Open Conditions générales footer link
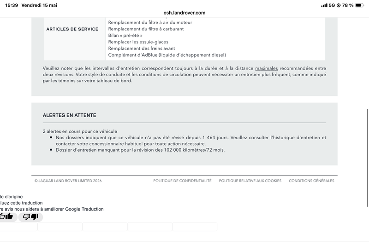The width and height of the screenshot is (369, 242). pos(311,181)
